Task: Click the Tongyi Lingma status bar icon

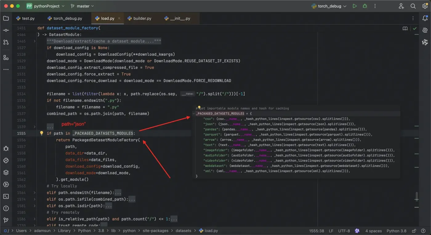Action: point(357,231)
